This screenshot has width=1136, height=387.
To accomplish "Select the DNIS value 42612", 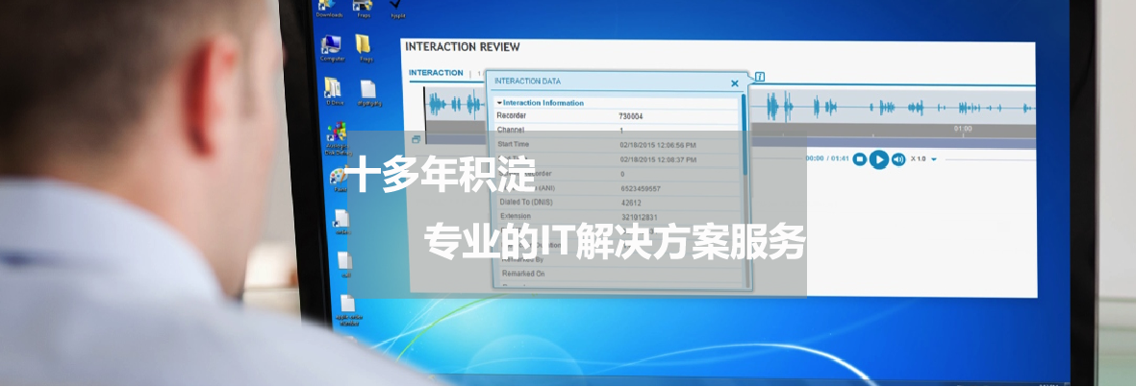I will tap(631, 204).
